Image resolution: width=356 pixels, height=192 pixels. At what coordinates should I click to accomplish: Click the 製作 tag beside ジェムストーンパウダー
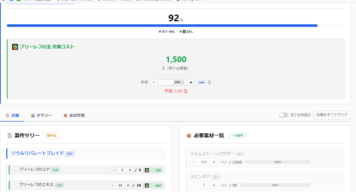pos(240,154)
